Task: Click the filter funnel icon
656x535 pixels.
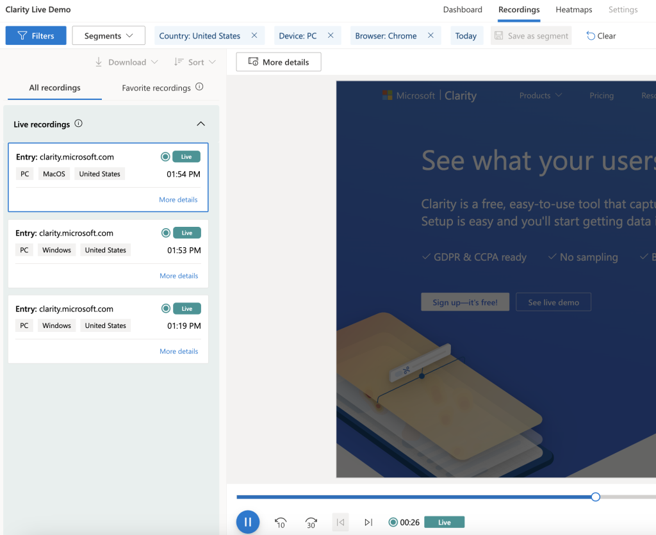Action: click(22, 35)
